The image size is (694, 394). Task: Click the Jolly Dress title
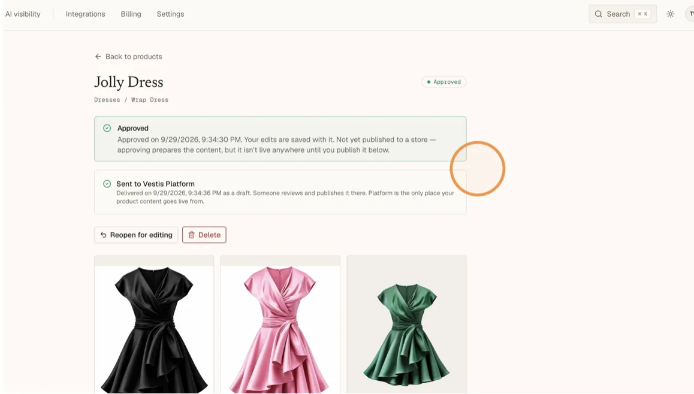click(129, 82)
